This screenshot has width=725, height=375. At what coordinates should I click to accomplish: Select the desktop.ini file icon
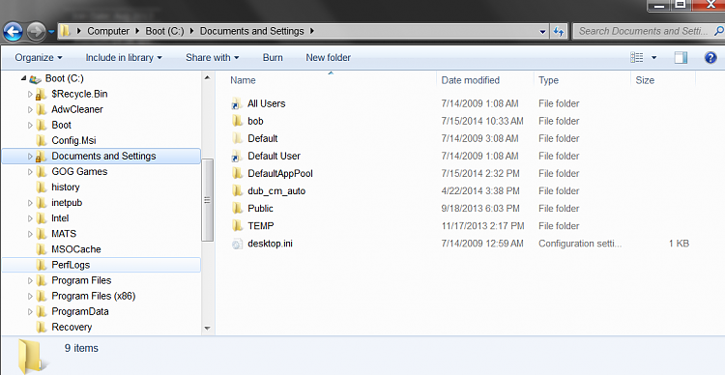(237, 244)
